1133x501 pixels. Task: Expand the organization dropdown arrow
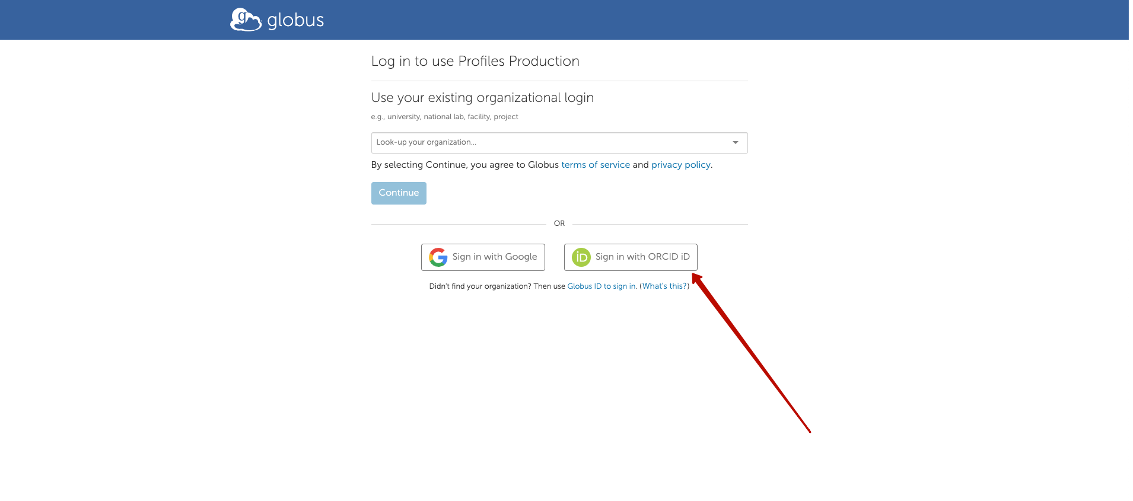pos(735,143)
